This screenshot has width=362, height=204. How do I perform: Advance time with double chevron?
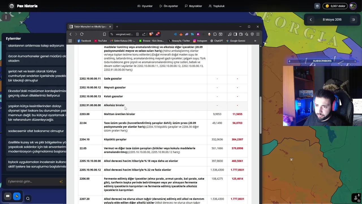353,20
